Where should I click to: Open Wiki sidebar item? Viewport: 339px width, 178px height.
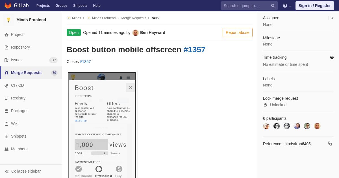[15, 123]
